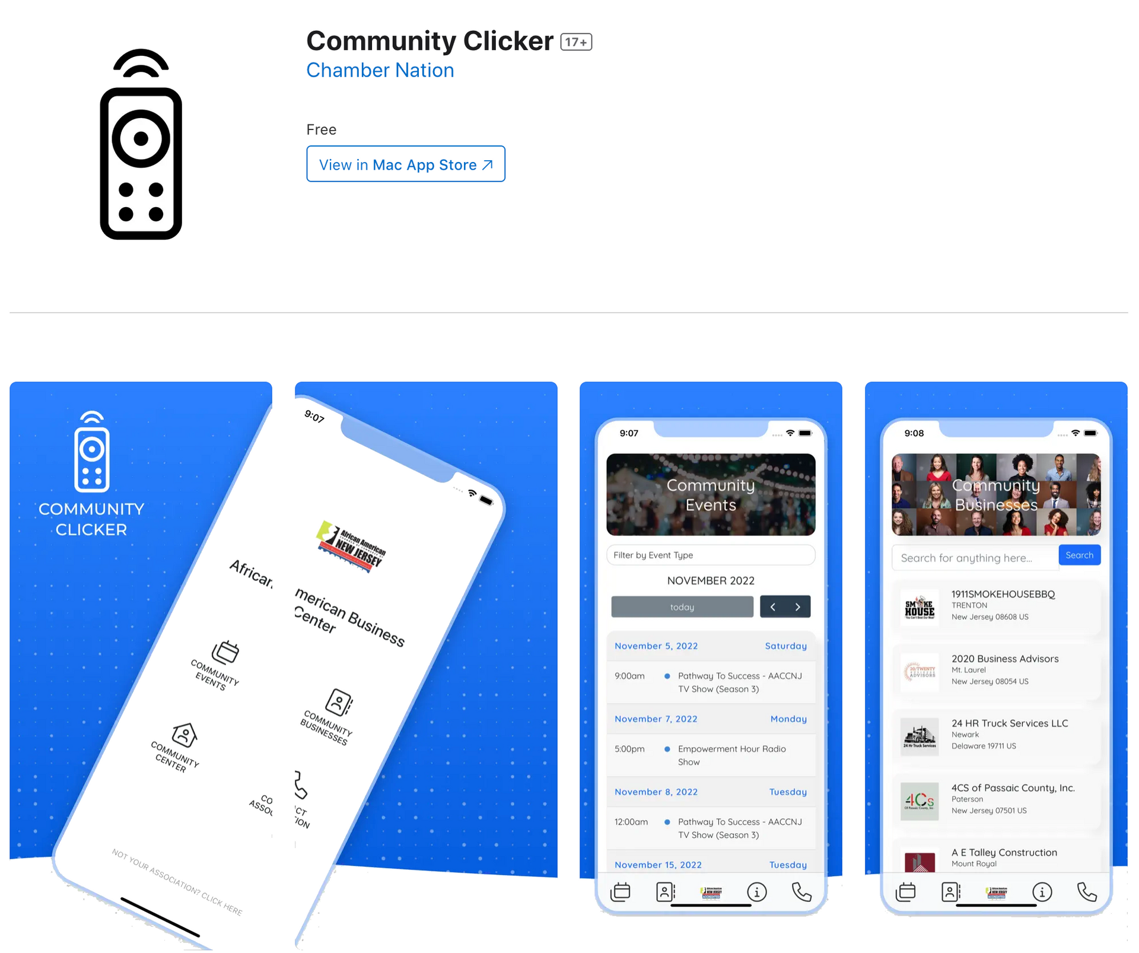Click the 'View in Mac App Store' button
This screenshot has height=953, width=1139.
point(405,164)
